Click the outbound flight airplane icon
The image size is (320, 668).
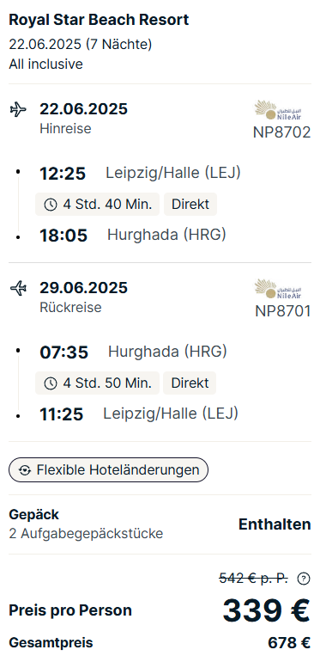point(18,109)
